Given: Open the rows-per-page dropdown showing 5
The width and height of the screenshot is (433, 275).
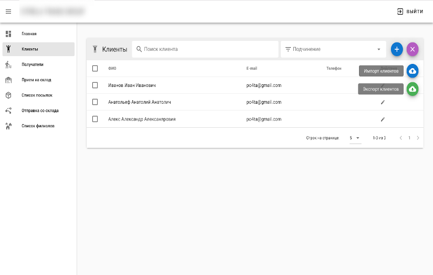Looking at the screenshot, I should [355, 138].
